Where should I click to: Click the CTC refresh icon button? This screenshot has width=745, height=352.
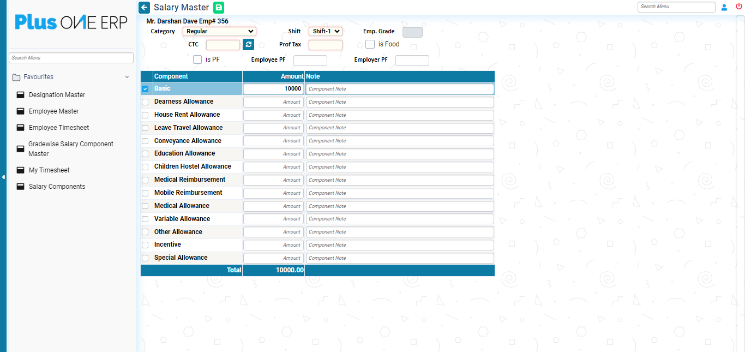pyautogui.click(x=249, y=45)
